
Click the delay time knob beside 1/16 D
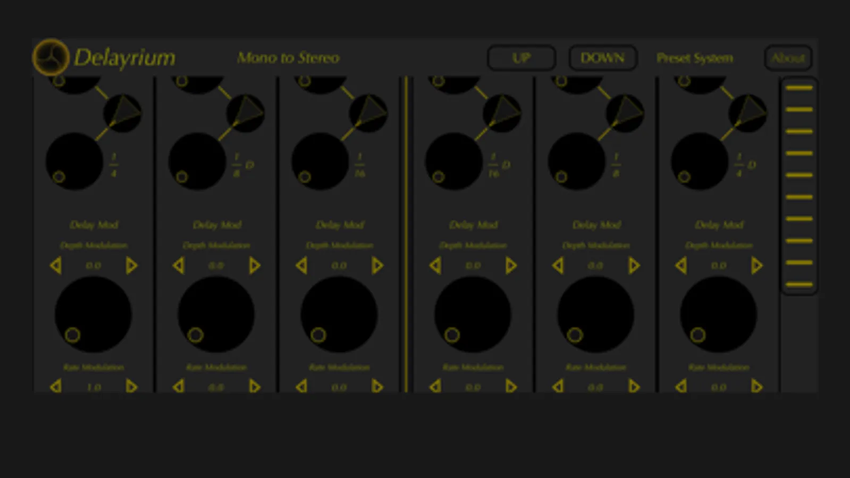454,161
